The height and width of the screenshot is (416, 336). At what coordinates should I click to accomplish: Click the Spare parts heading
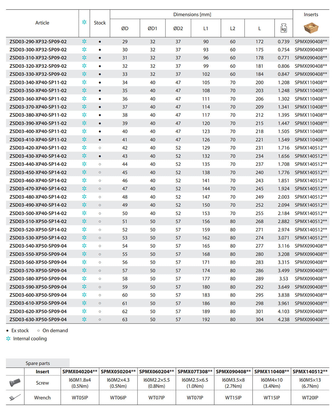[38, 363]
